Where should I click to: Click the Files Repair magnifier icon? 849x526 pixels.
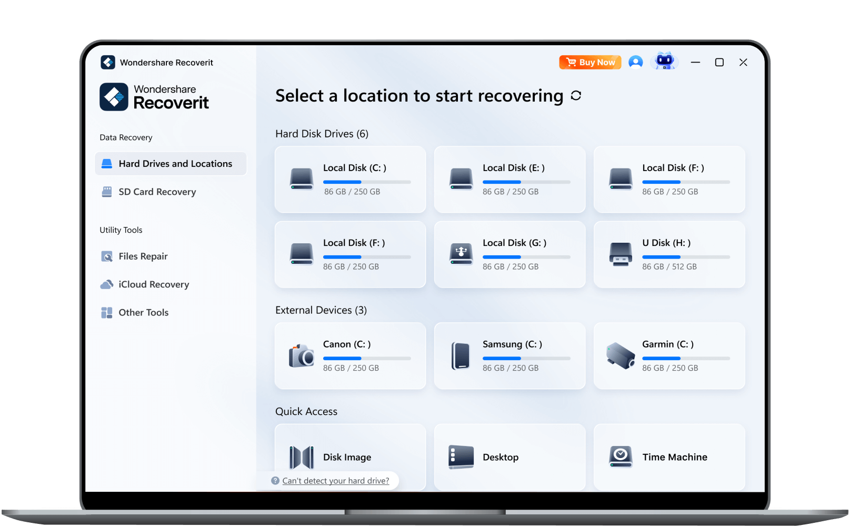tap(107, 256)
